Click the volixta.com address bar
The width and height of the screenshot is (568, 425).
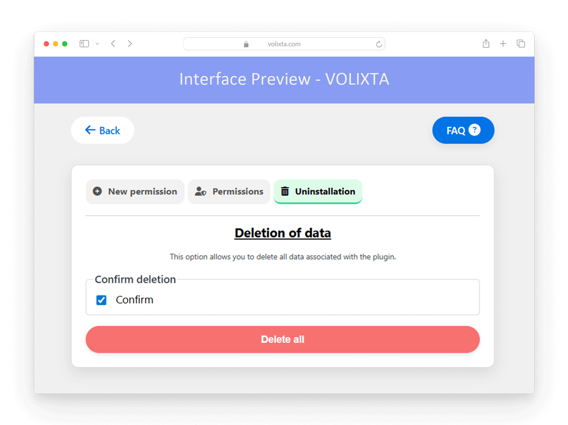[284, 44]
